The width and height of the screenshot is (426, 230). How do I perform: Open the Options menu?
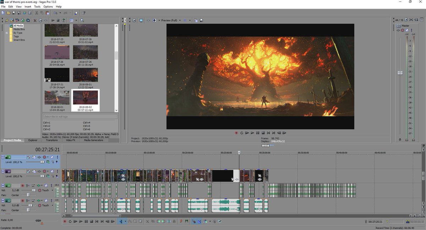(48, 6)
